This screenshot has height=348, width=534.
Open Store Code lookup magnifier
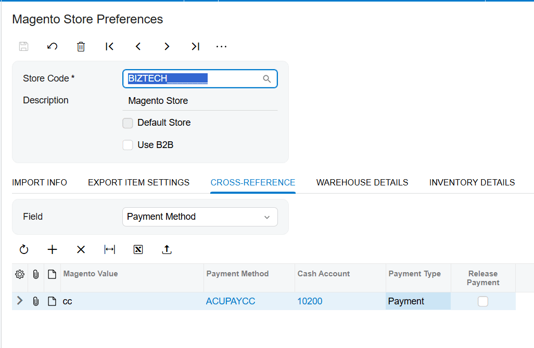(266, 79)
